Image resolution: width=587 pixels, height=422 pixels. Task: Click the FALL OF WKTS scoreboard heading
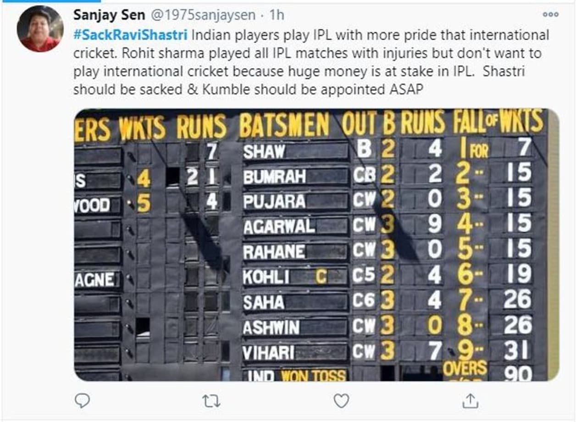pos(498,122)
